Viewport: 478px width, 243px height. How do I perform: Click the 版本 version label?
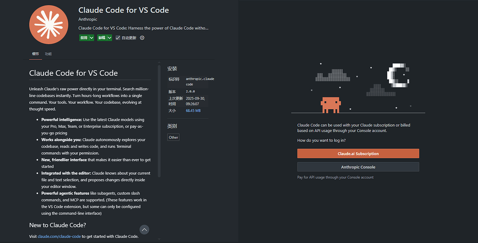172,91
